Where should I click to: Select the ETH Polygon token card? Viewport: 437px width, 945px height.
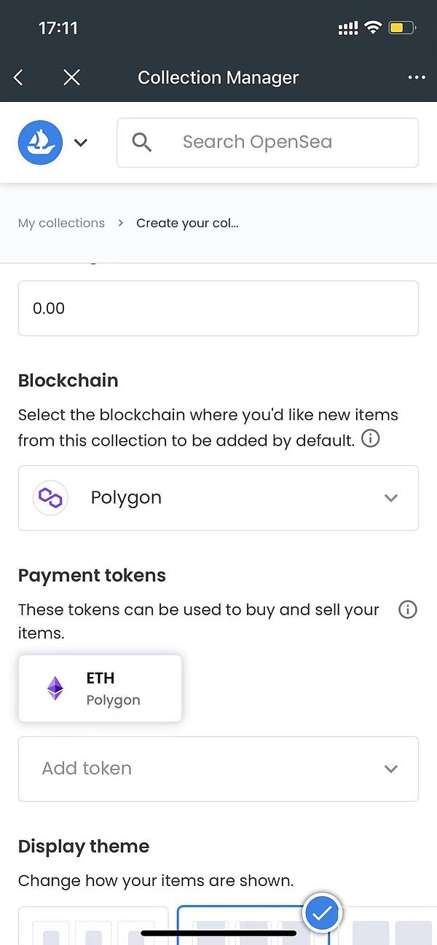point(100,689)
